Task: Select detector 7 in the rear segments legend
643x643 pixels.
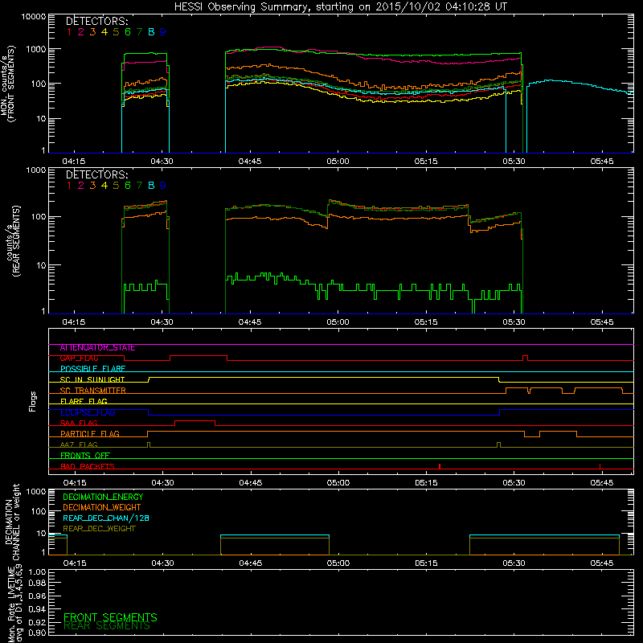Action: click(139, 186)
